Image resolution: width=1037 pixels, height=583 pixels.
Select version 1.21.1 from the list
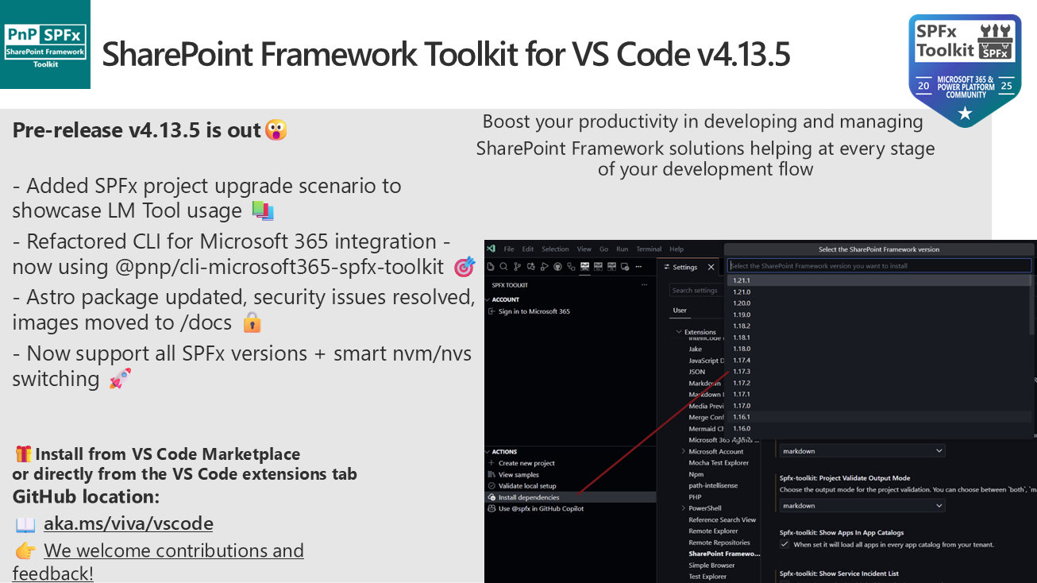pyautogui.click(x=742, y=280)
